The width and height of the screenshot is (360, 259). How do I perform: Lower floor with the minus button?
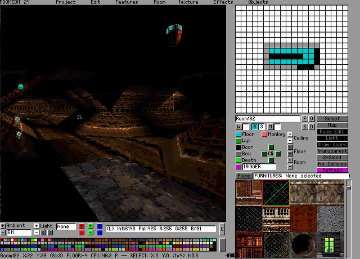[x=290, y=154]
